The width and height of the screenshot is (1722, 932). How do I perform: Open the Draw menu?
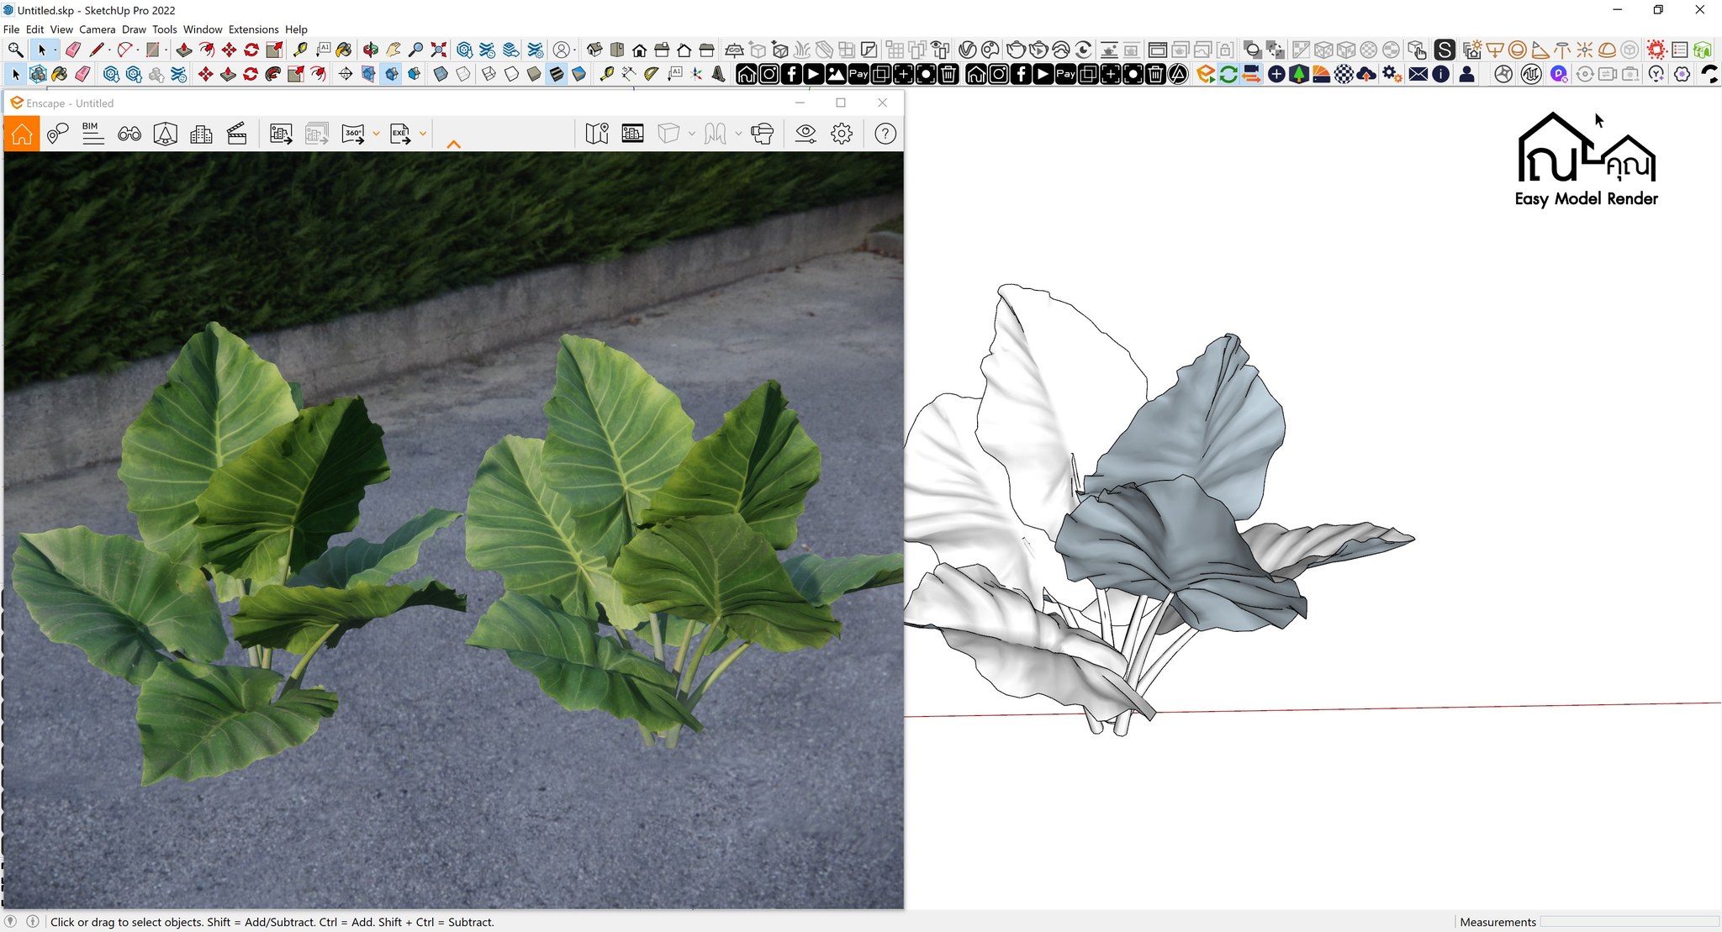[x=134, y=29]
